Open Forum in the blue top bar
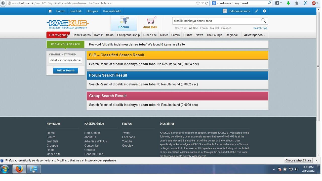The width and height of the screenshot is (322, 181). coord(61,11)
